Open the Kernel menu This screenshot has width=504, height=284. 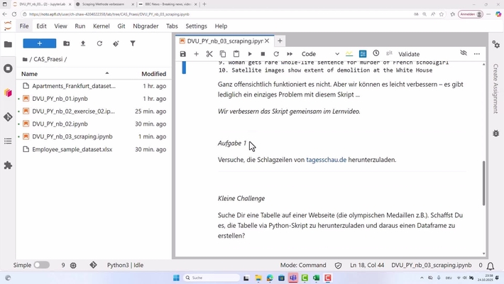coord(102,26)
